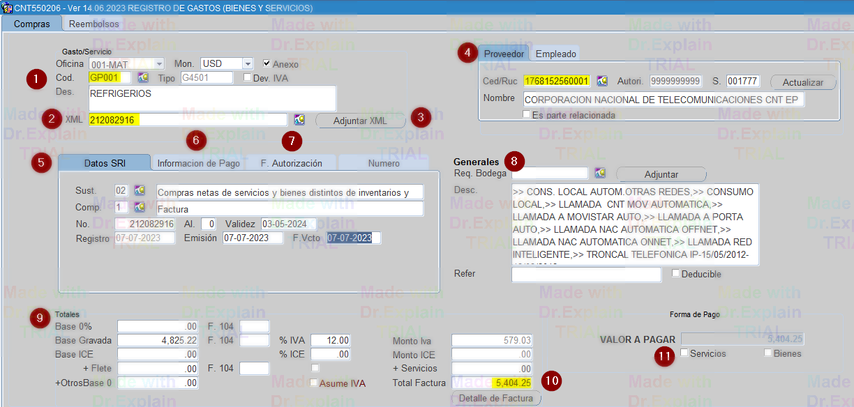Open supplier lookup icon next to Ced/Ruc
The height and width of the screenshot is (407, 854).
click(x=602, y=82)
